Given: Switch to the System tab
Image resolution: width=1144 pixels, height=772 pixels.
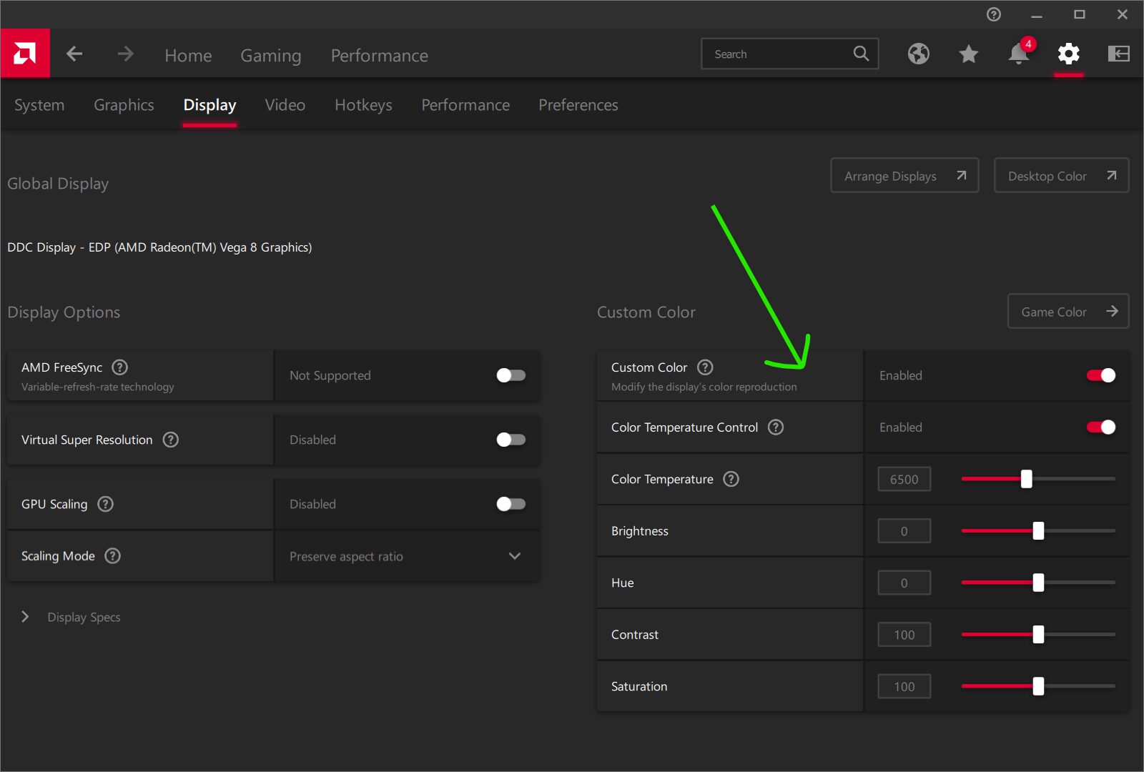Looking at the screenshot, I should [x=39, y=105].
